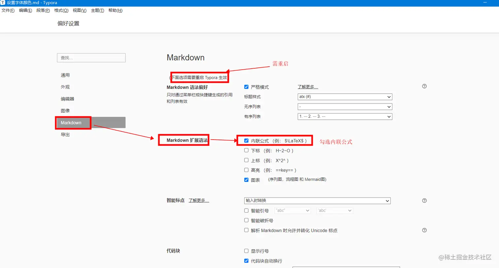Image resolution: width=499 pixels, height=268 pixels.
Task: Enable the 智能引号 checkbox
Action: (x=246, y=210)
